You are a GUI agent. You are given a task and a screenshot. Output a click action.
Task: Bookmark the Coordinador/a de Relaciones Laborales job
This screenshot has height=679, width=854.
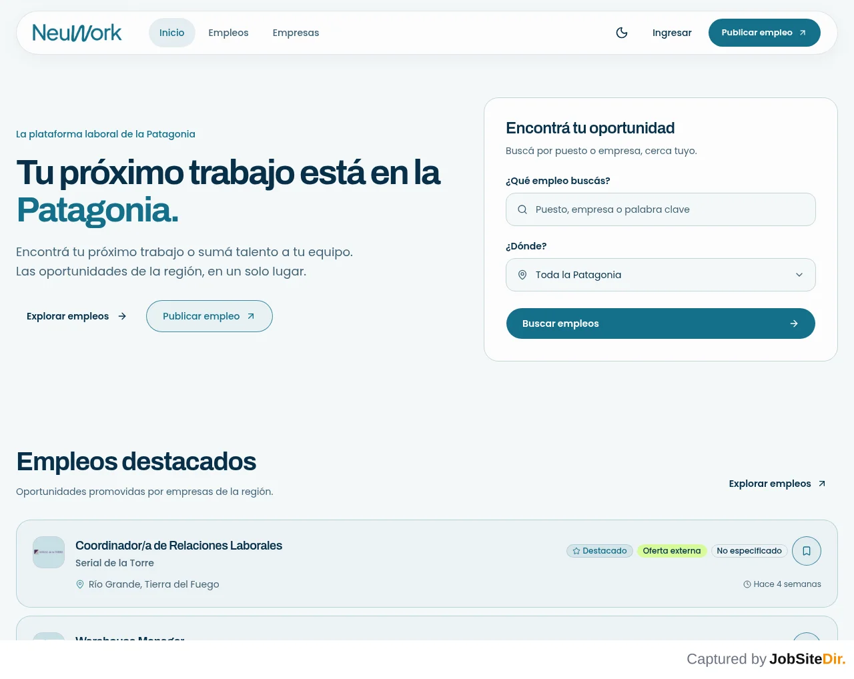coord(807,551)
